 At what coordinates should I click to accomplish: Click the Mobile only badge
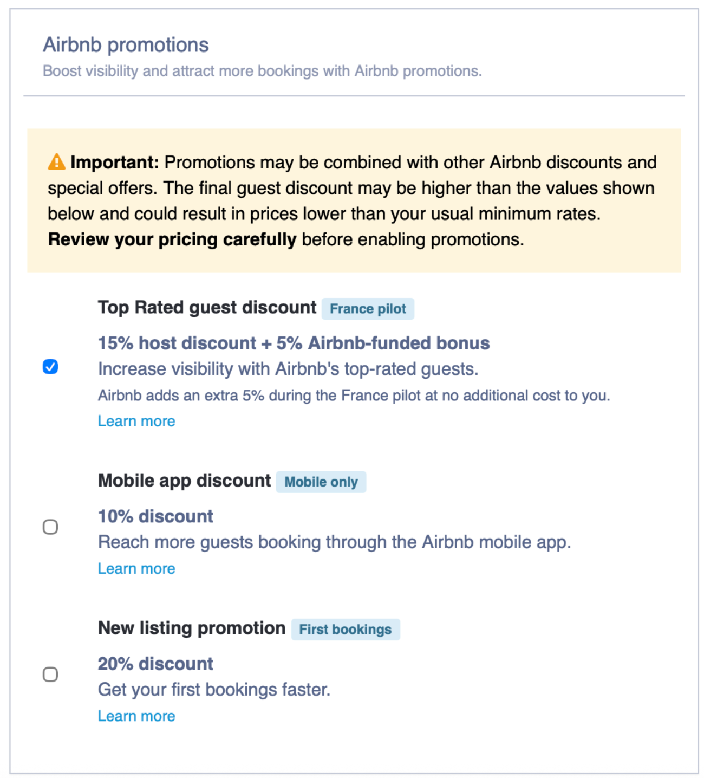pyautogui.click(x=321, y=482)
